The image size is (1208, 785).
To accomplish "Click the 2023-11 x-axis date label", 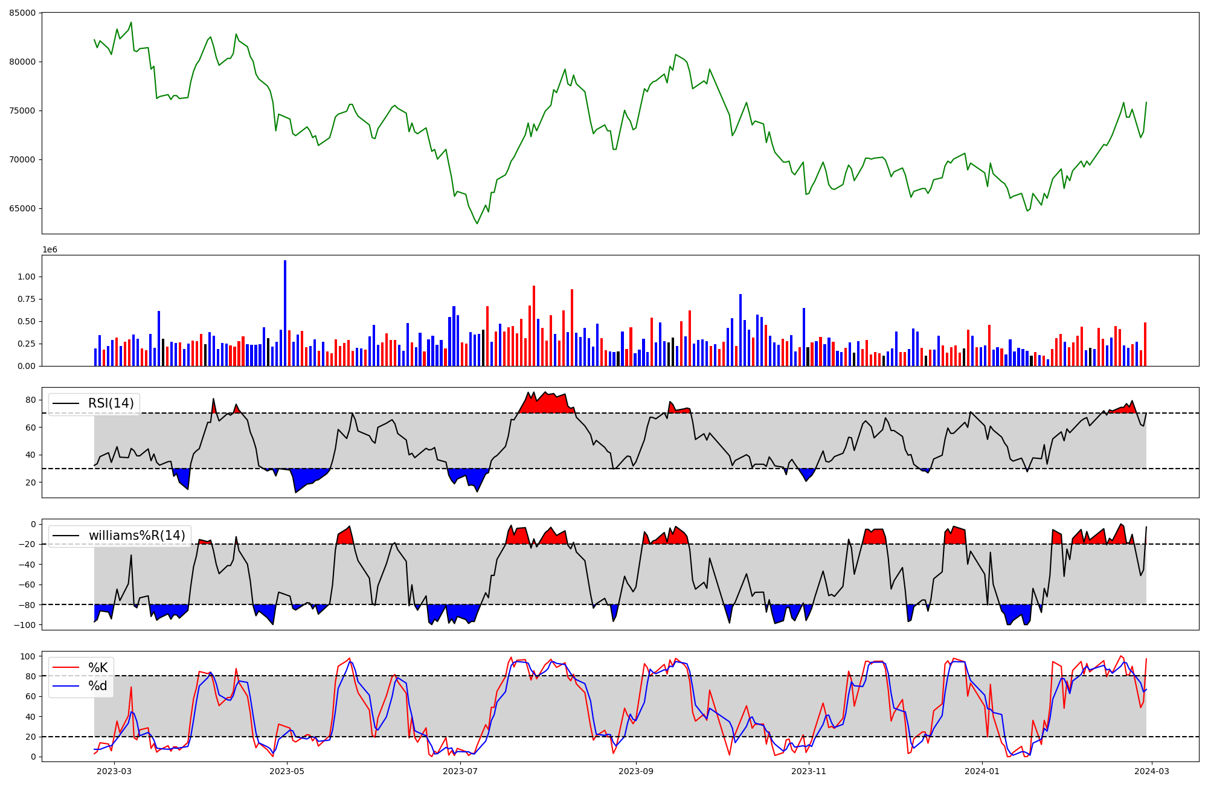I will point(808,771).
